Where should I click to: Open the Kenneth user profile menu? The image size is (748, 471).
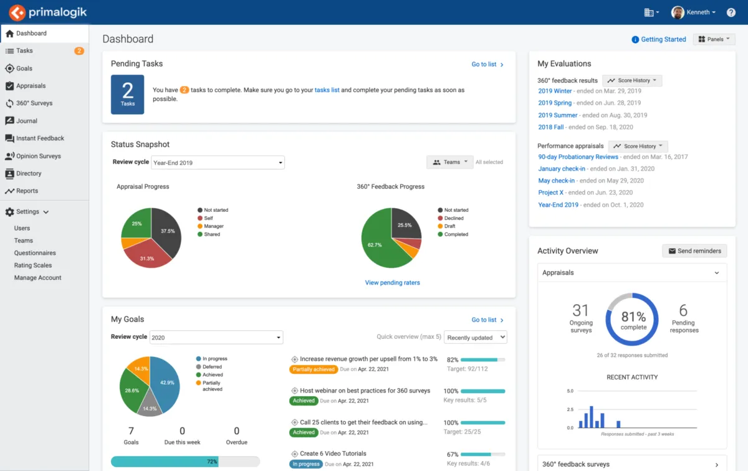693,12
